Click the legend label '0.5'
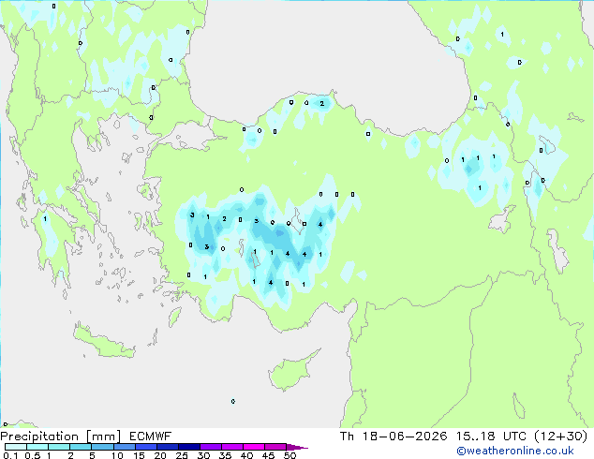This screenshot has height=459, width=594. (32, 455)
